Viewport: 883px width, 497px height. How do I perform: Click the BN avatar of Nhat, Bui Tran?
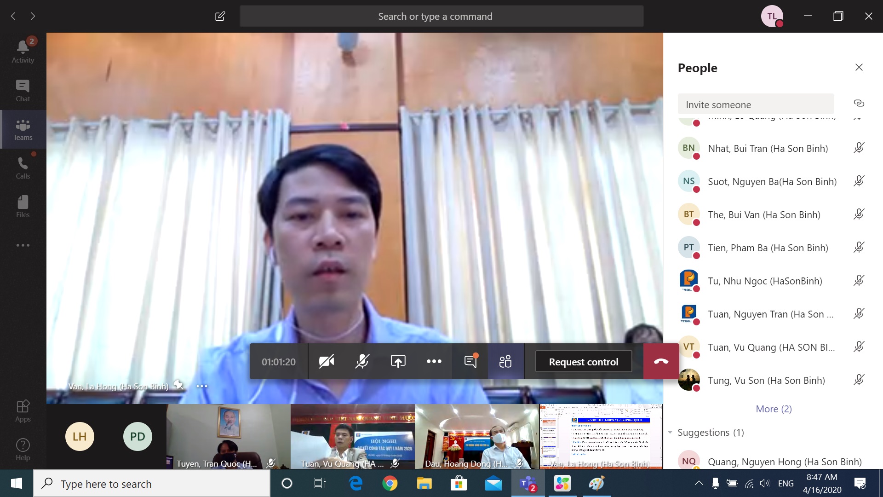pyautogui.click(x=688, y=148)
